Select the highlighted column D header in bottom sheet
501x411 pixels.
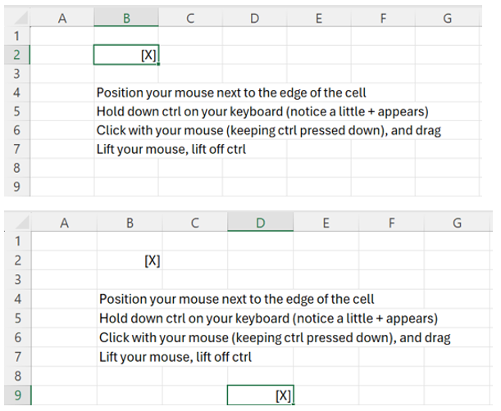(260, 222)
